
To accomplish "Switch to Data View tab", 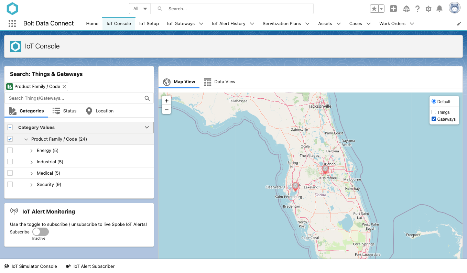I will [220, 82].
